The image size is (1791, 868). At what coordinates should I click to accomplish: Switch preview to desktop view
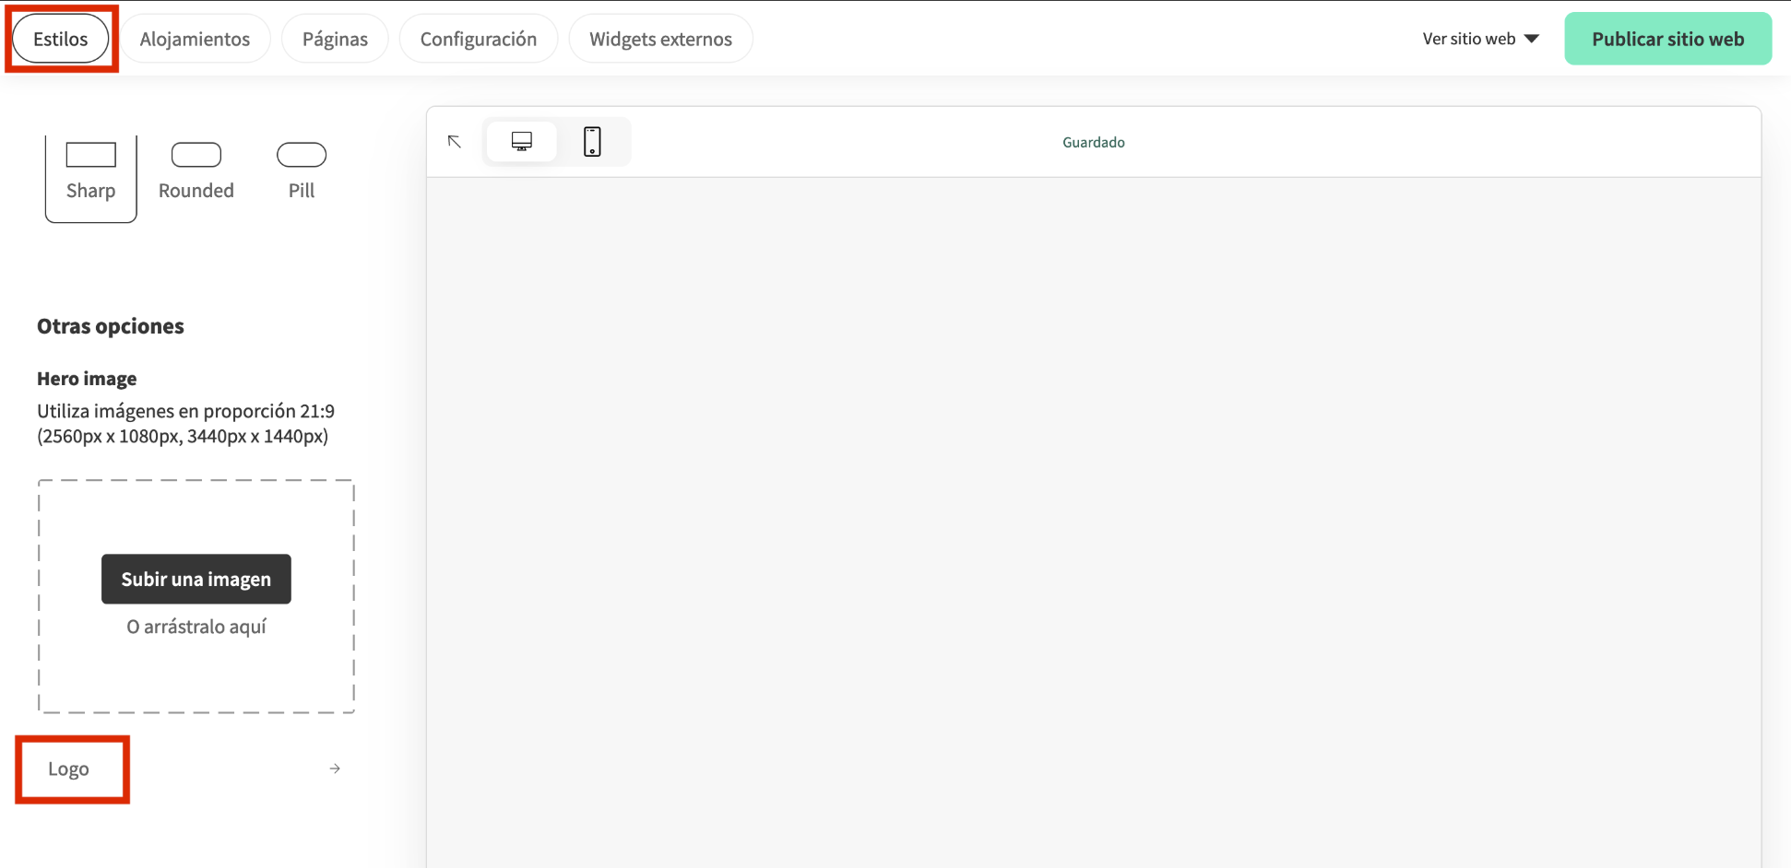click(x=521, y=141)
